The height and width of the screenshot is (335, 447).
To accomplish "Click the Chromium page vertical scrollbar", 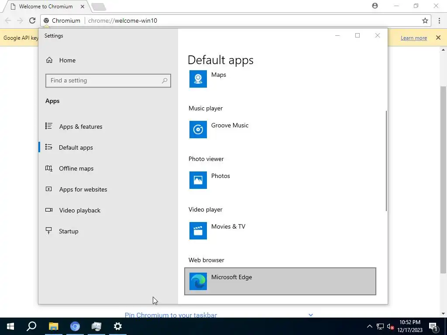I will click(443, 179).
